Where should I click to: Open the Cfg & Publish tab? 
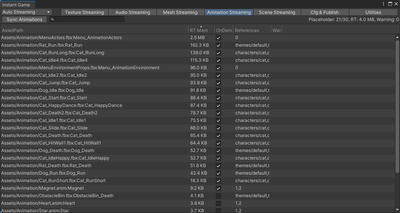point(324,12)
